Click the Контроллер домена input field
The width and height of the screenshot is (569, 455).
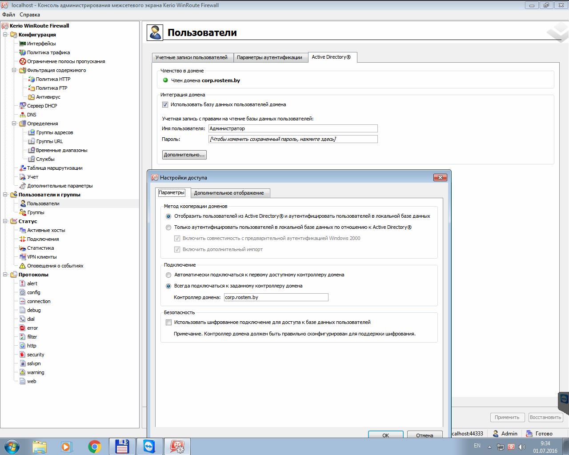tap(276, 297)
